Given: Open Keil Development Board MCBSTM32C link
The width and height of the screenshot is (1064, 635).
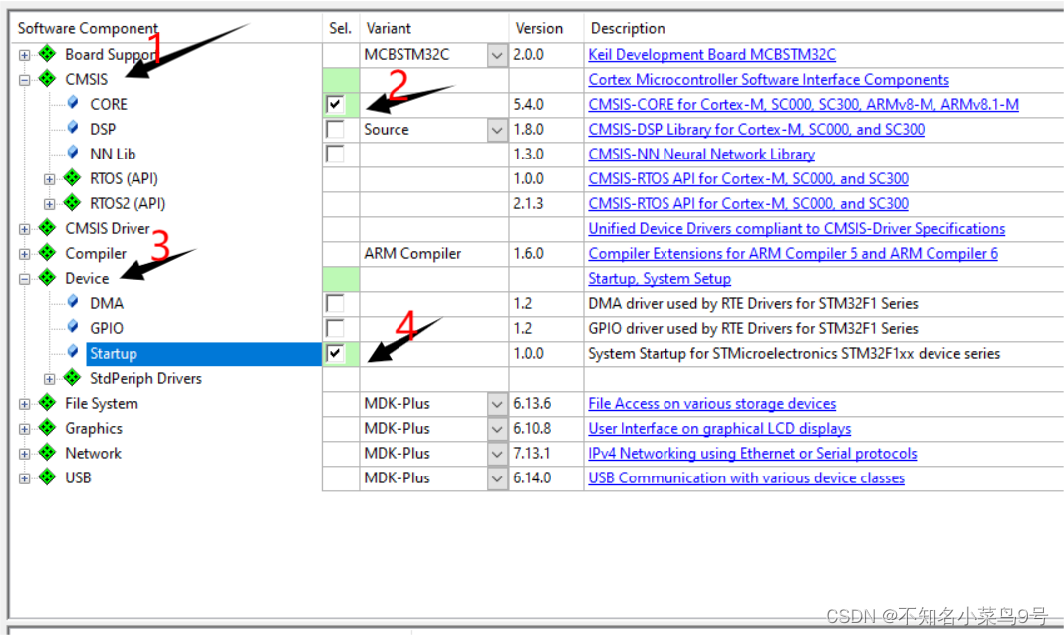Looking at the screenshot, I should point(711,55).
